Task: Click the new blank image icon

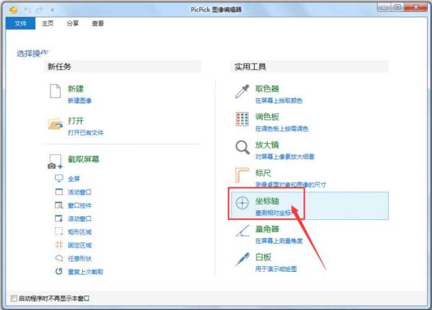Action: point(55,91)
